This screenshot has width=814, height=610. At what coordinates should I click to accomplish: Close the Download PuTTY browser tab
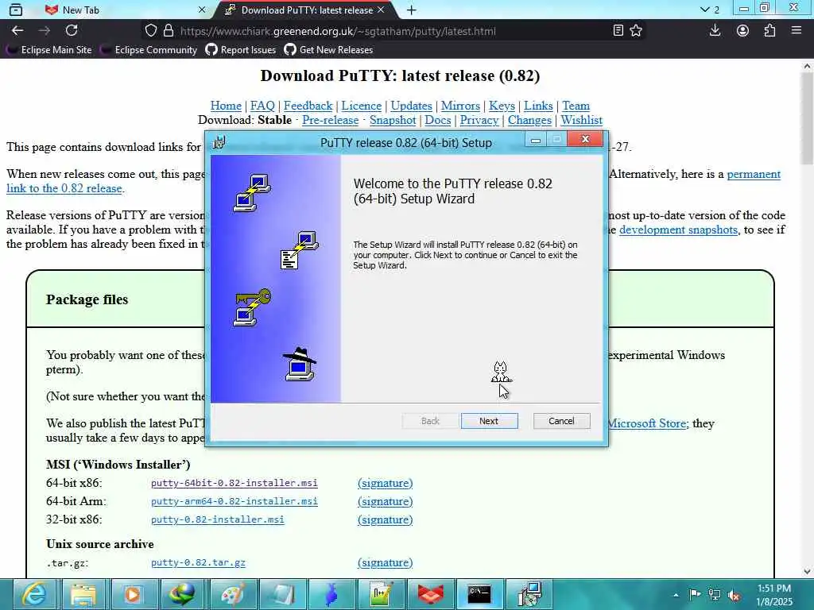coord(381,10)
